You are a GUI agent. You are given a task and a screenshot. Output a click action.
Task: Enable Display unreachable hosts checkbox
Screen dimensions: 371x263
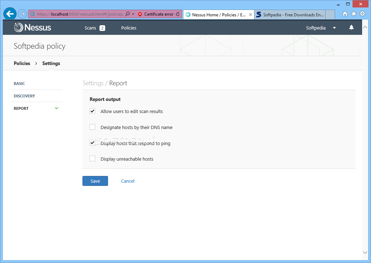92,159
